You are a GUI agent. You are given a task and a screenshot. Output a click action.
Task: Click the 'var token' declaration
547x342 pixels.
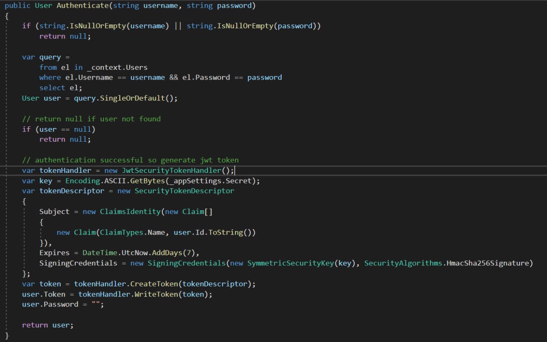pyautogui.click(x=41, y=284)
